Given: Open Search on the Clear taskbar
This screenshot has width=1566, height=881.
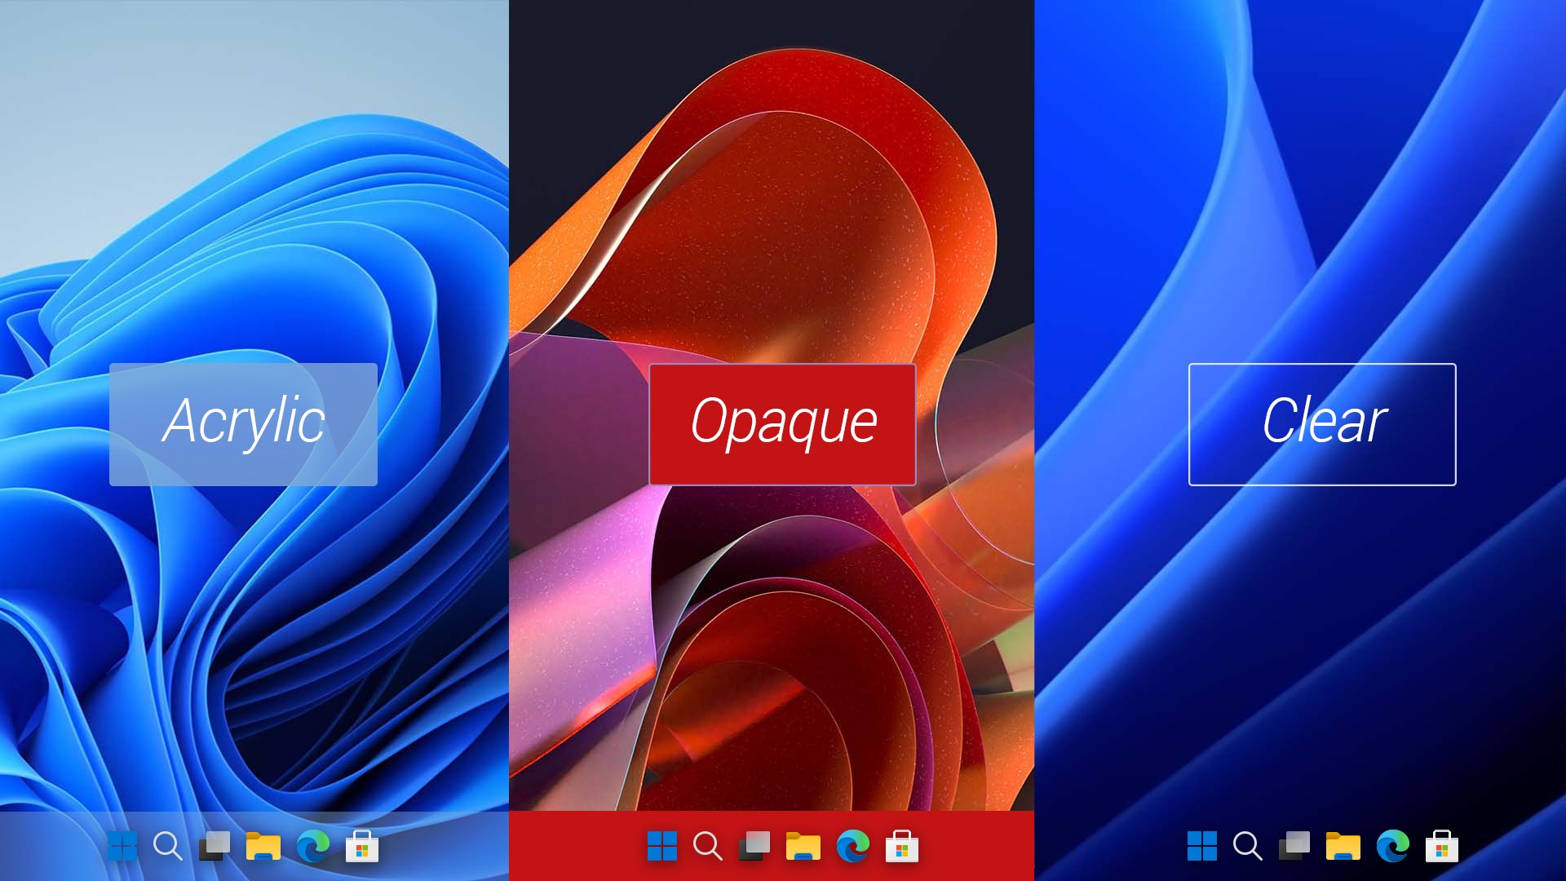Looking at the screenshot, I should (1247, 846).
